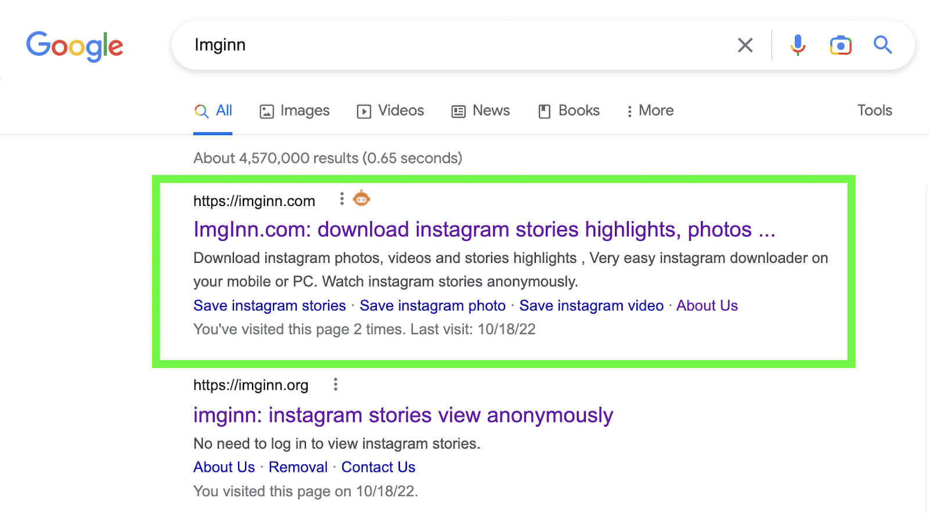Open About Us sitelink under imginn.com
Image resolution: width=929 pixels, height=513 pixels.
click(707, 305)
